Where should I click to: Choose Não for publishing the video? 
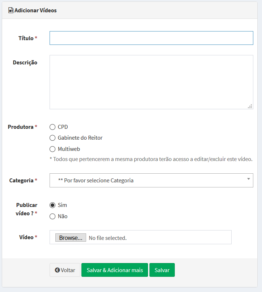click(x=52, y=216)
